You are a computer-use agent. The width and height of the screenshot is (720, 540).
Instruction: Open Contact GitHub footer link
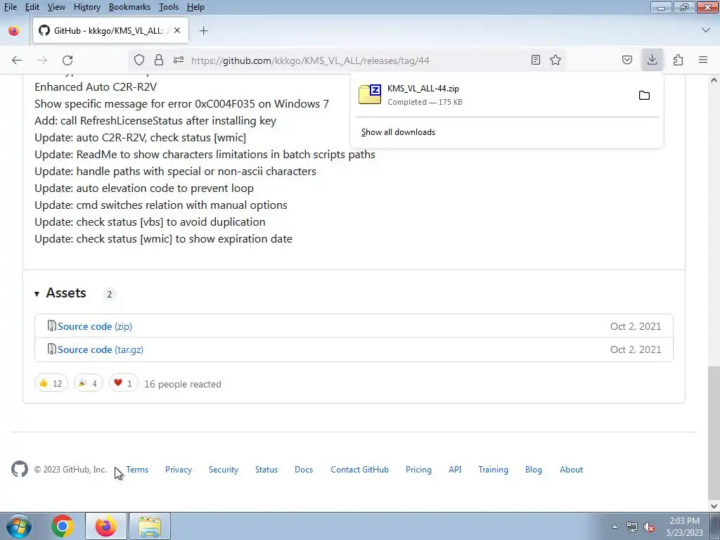coord(359,469)
